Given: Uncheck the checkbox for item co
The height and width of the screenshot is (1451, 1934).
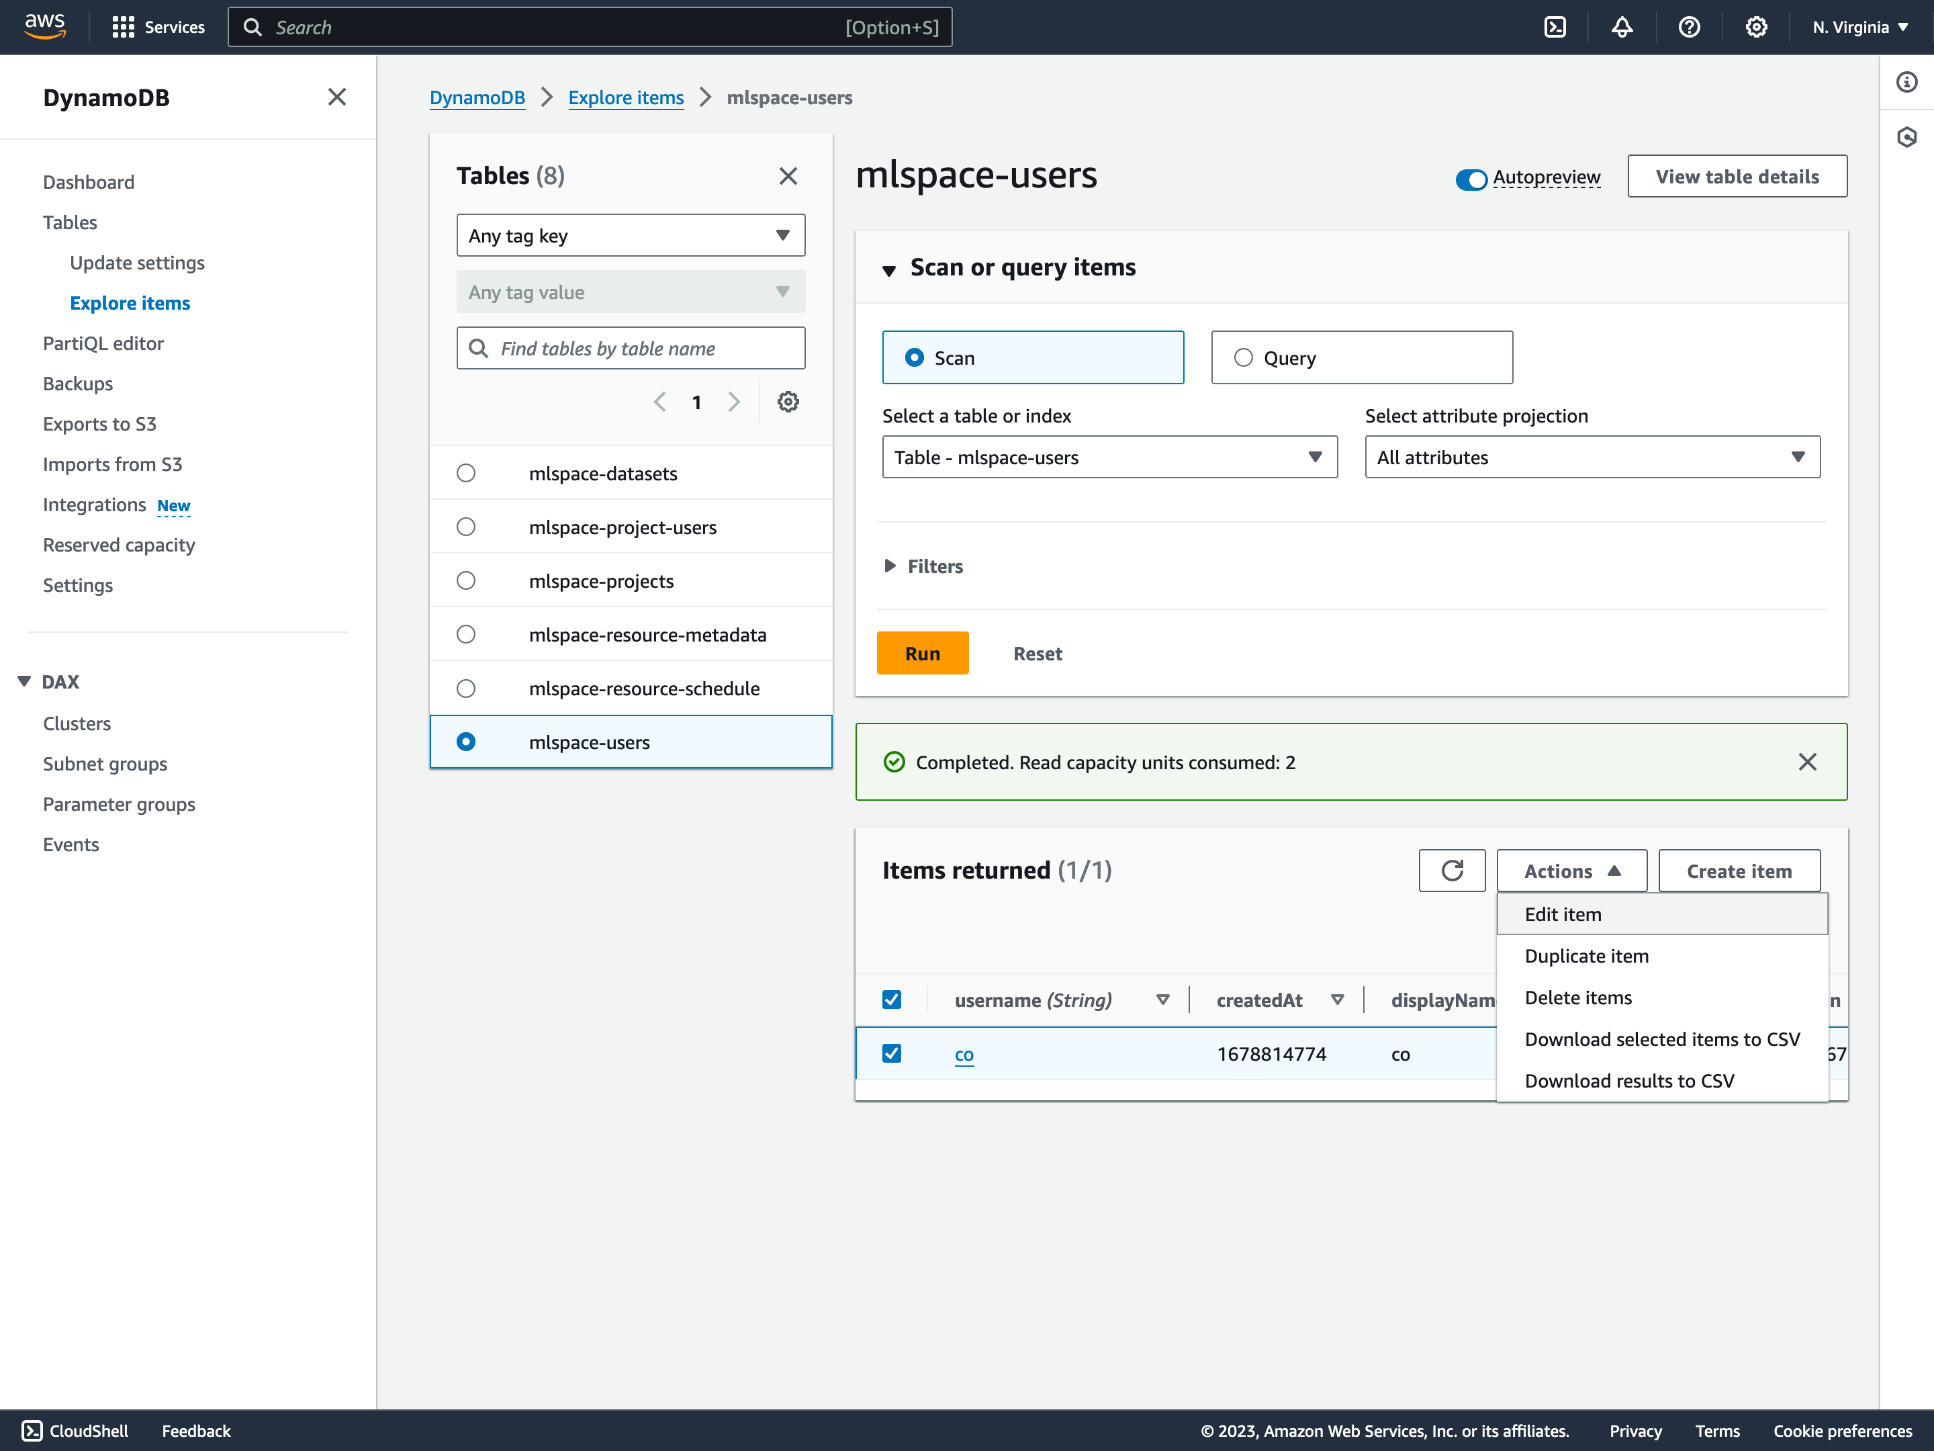Looking at the screenshot, I should (x=891, y=1053).
